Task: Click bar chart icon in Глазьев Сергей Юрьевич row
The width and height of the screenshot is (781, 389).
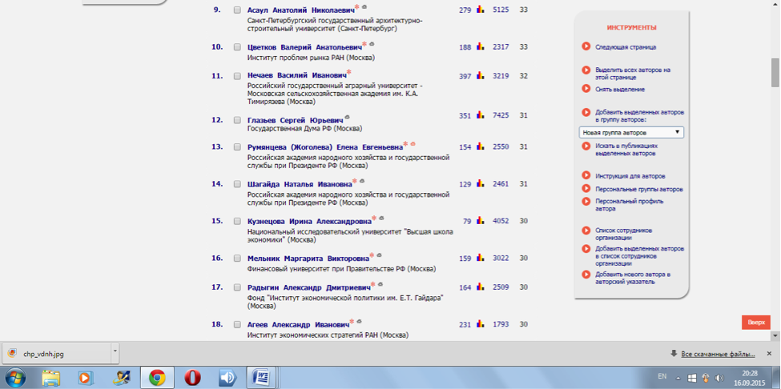Action: (481, 116)
